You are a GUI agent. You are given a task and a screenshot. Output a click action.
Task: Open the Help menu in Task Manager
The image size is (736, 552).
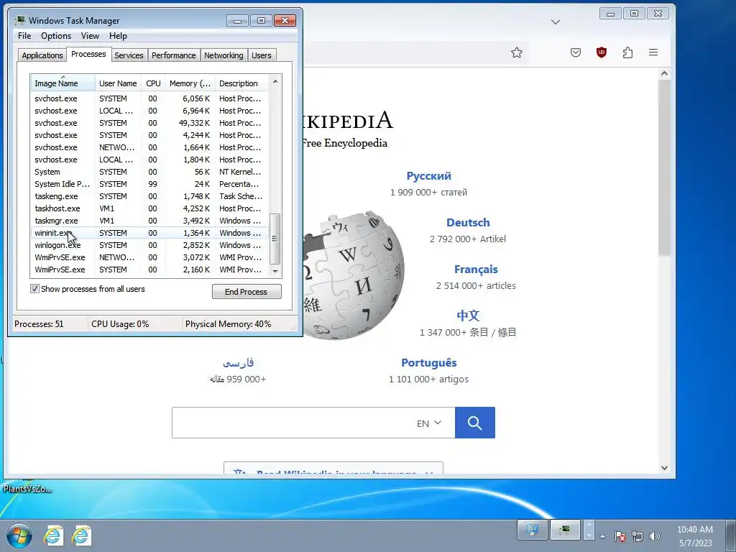pyautogui.click(x=118, y=36)
